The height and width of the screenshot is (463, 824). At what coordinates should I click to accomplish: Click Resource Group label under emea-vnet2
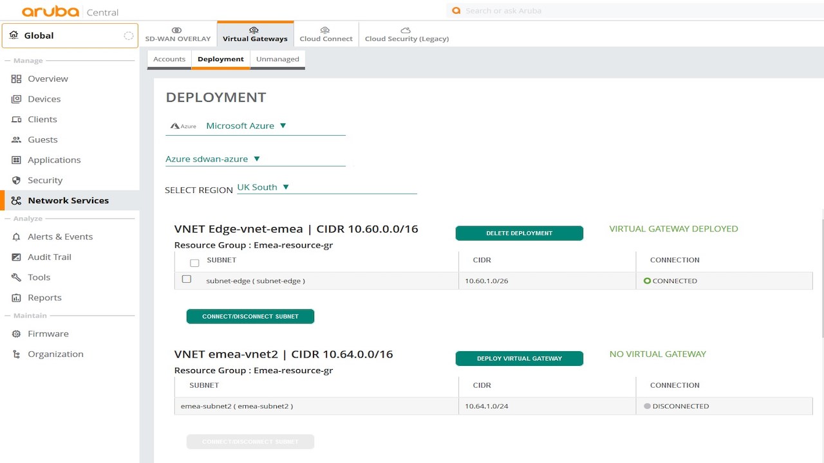[254, 370]
